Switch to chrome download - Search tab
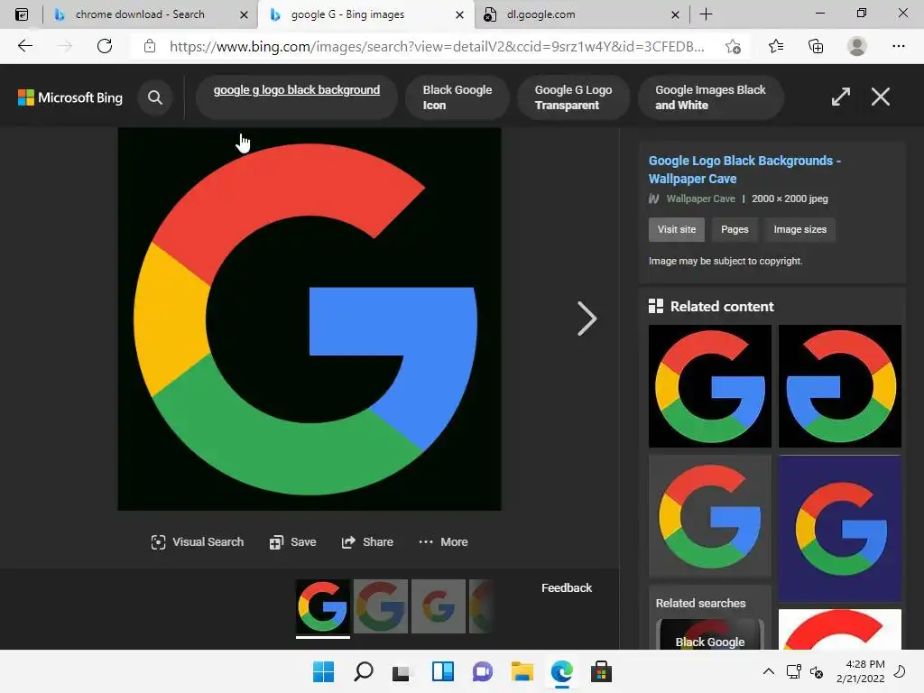This screenshot has height=693, width=924. pos(140,14)
